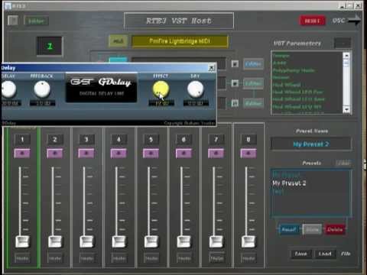Select channel 6 number label
This screenshot has width=367, height=275.
click(183, 140)
